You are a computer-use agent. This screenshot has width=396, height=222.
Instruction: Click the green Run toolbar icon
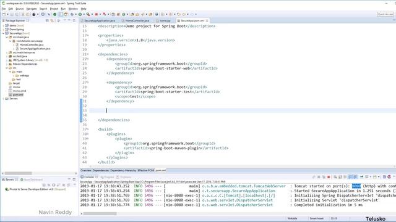click(x=80, y=14)
